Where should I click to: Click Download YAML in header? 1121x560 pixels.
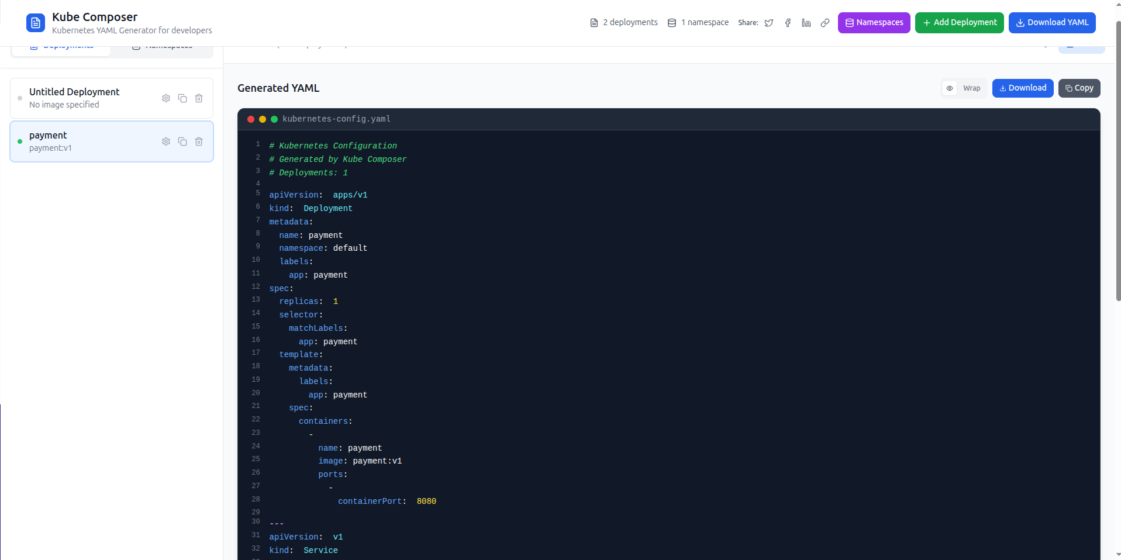click(x=1052, y=23)
